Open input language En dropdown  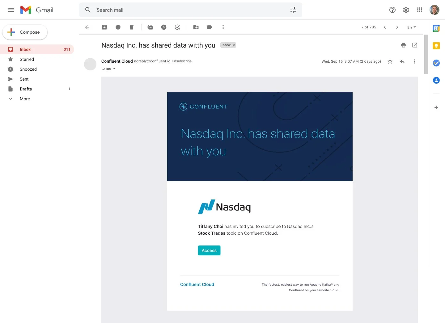pyautogui.click(x=411, y=27)
